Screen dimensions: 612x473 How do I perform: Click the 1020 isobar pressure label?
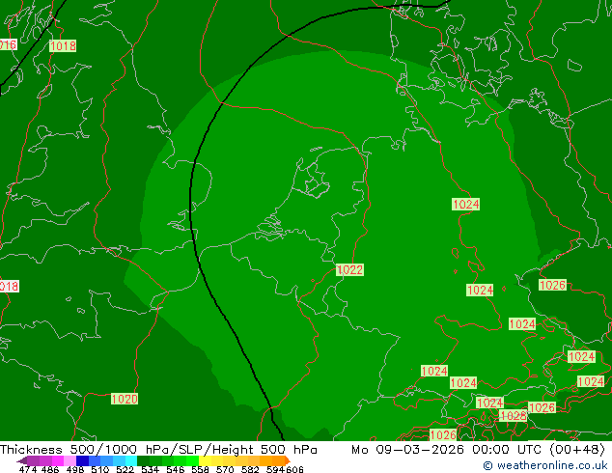[x=125, y=399]
